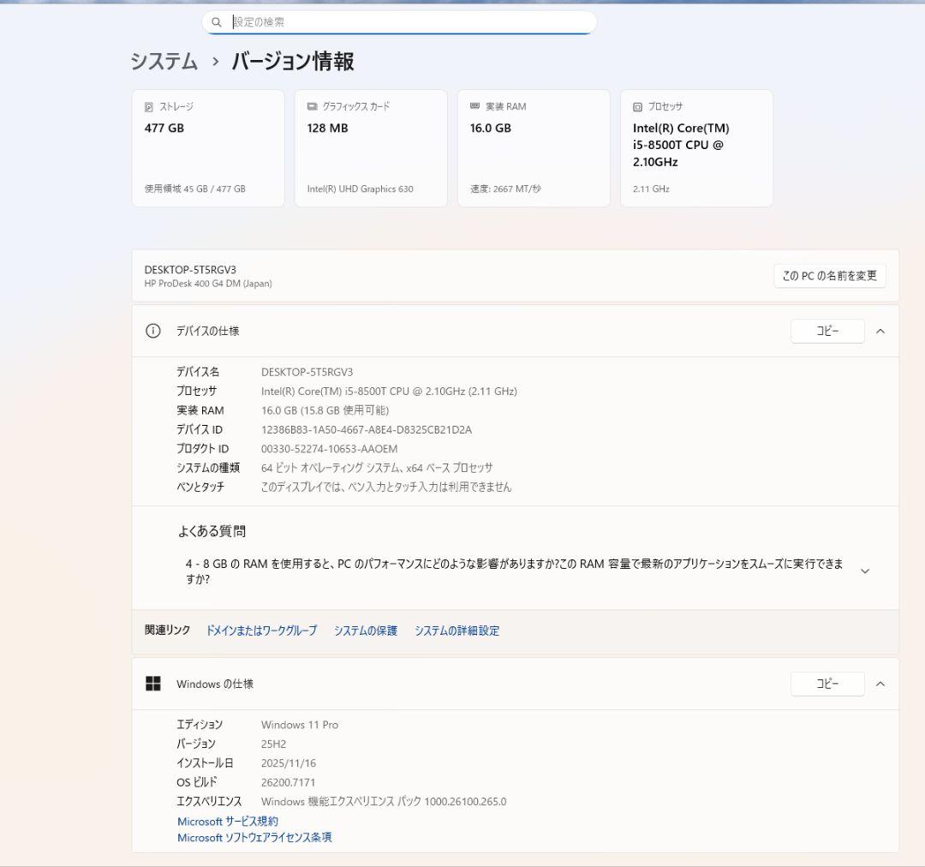The width and height of the screenshot is (925, 867).
Task: Open システムの保護 link
Action: tap(366, 631)
